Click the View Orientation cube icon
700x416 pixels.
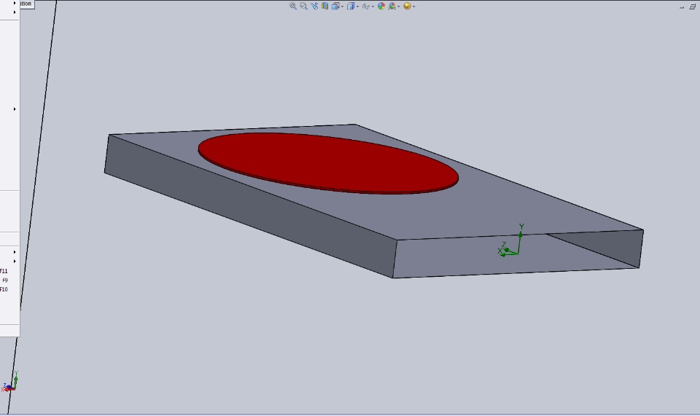(x=335, y=6)
